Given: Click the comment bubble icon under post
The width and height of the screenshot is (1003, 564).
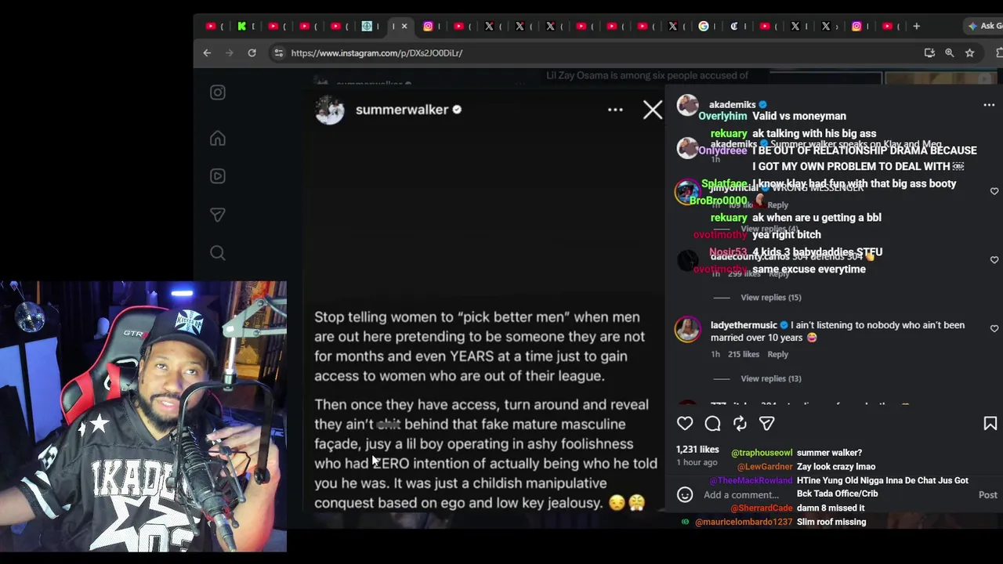Looking at the screenshot, I should click(x=712, y=423).
